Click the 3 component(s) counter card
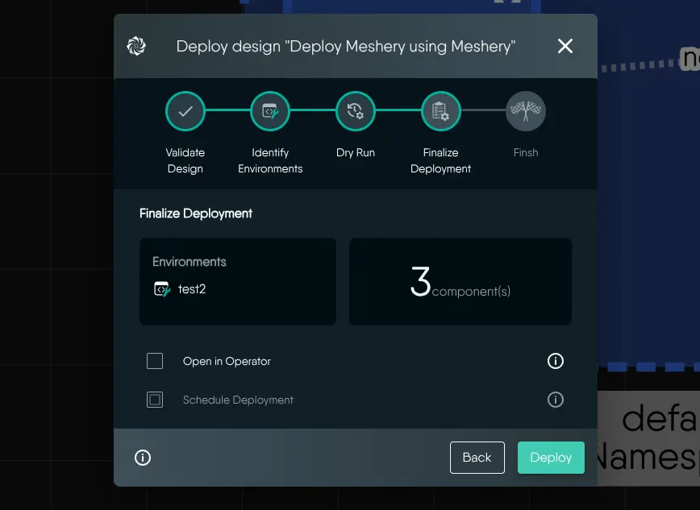Screen dimensions: 700x510 tap(460, 281)
